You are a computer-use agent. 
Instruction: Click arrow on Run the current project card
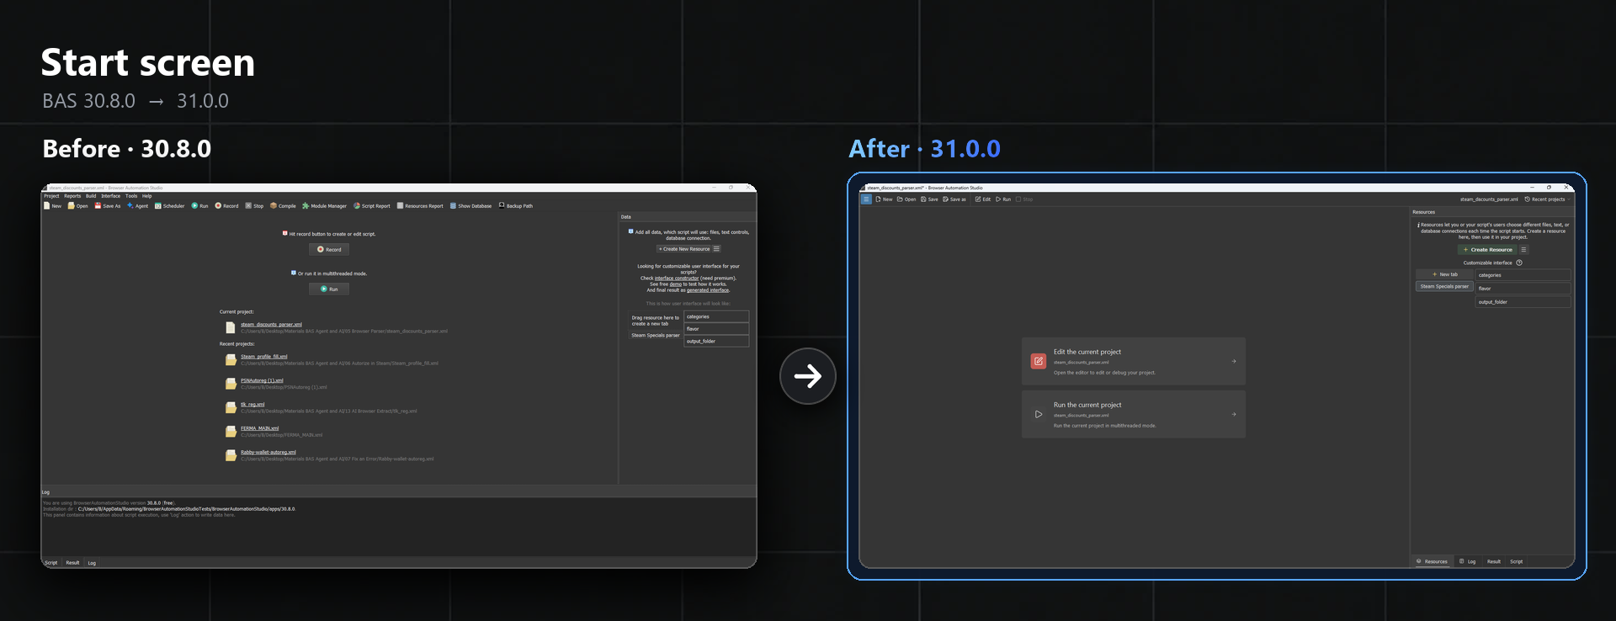coord(1234,414)
